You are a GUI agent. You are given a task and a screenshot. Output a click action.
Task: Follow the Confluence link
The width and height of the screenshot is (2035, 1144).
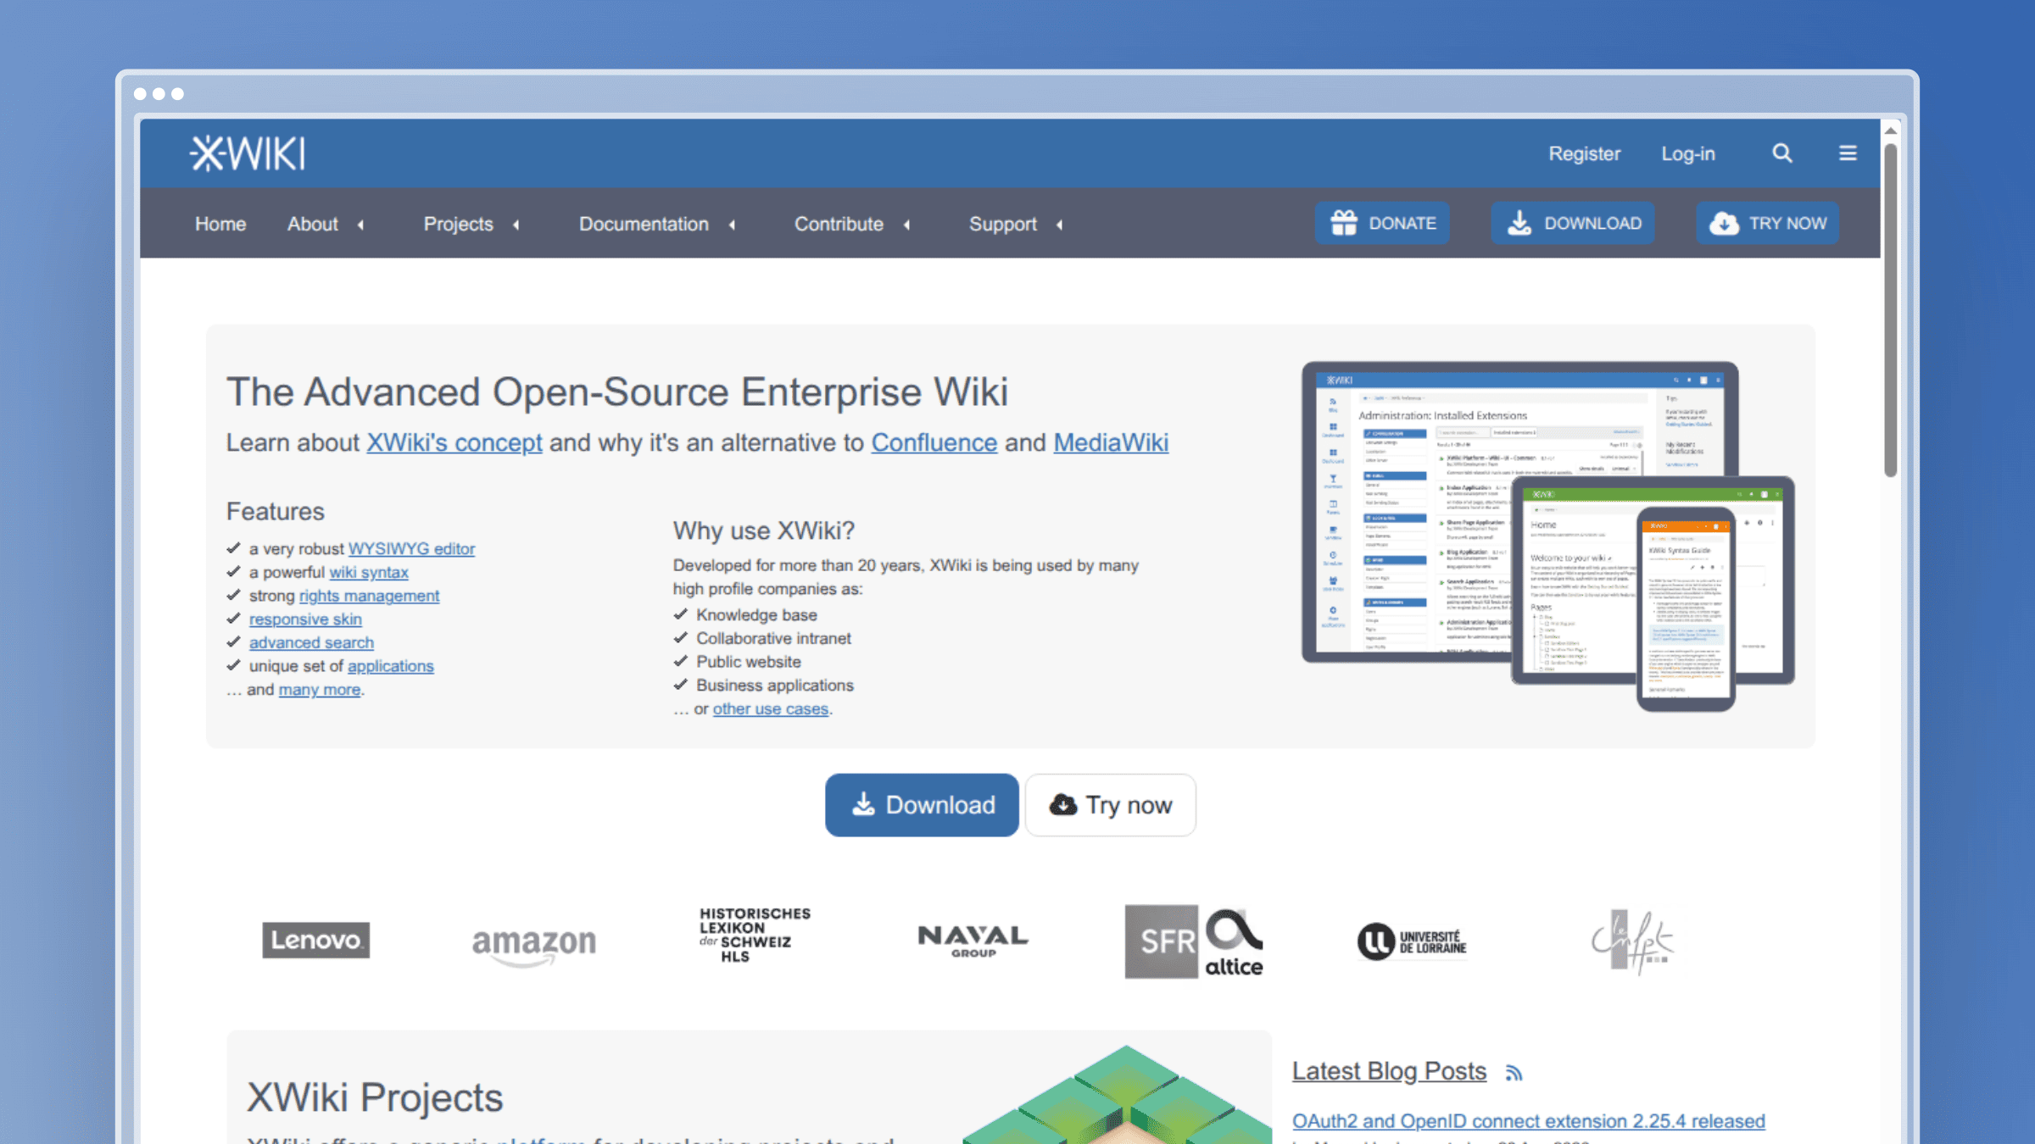click(x=934, y=443)
